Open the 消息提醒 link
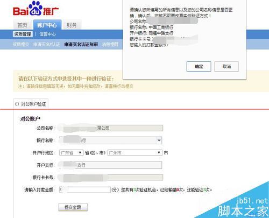This screenshot has width=269, height=218. click(110, 44)
